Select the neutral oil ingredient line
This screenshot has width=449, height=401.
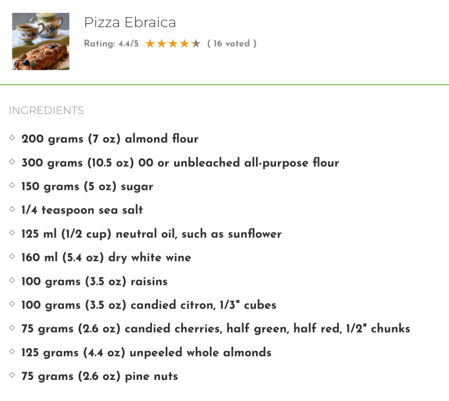(x=151, y=233)
